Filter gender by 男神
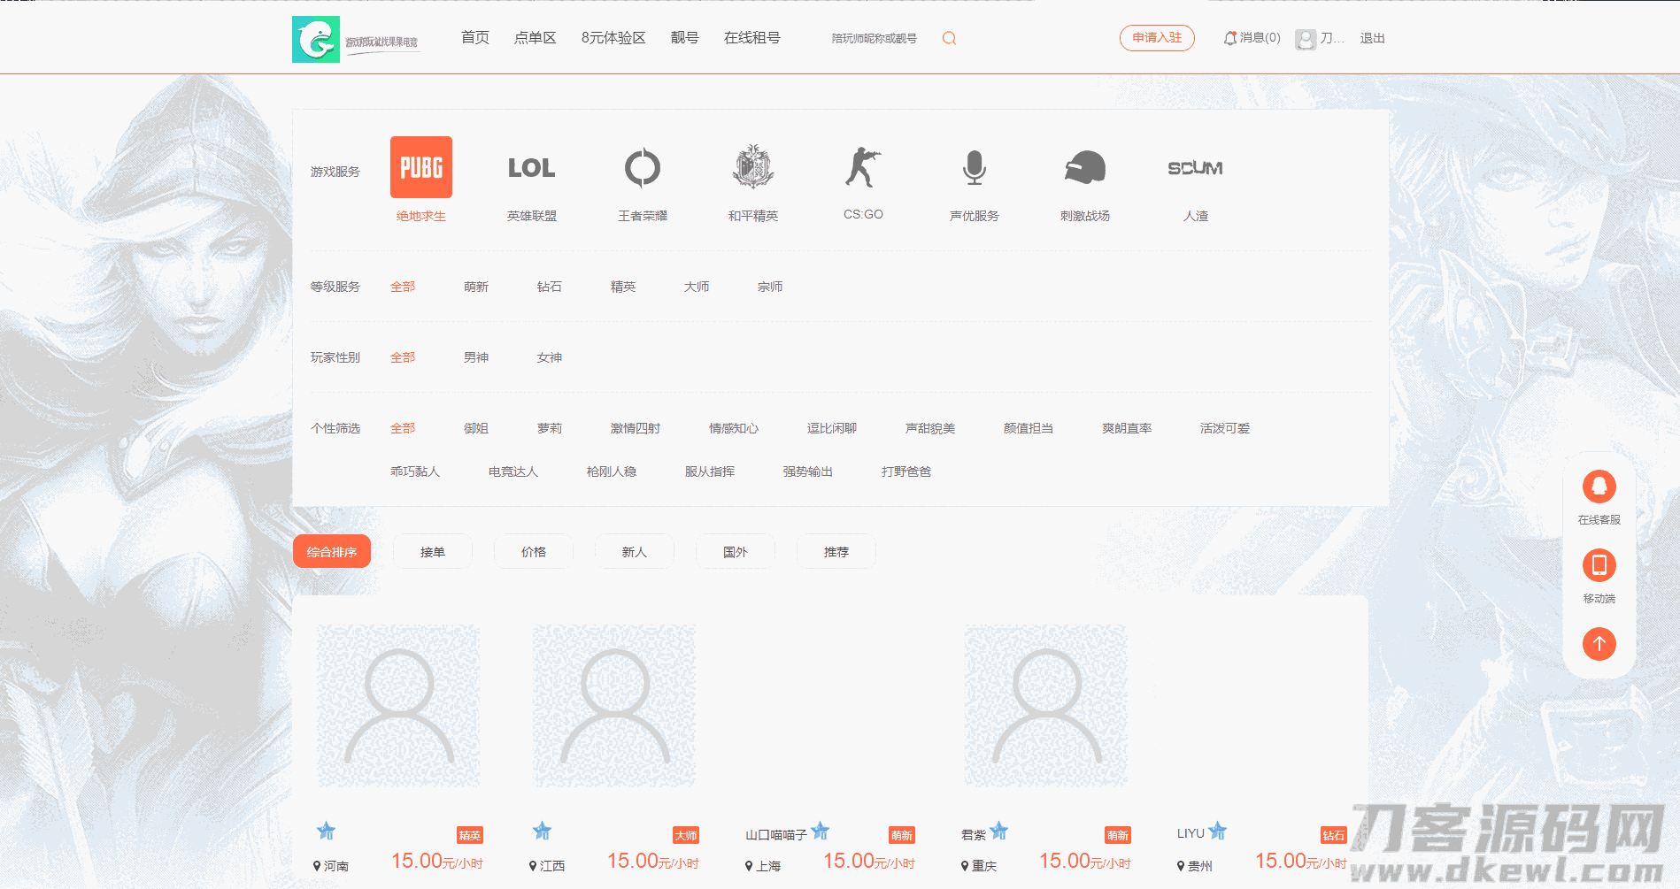 (x=476, y=357)
